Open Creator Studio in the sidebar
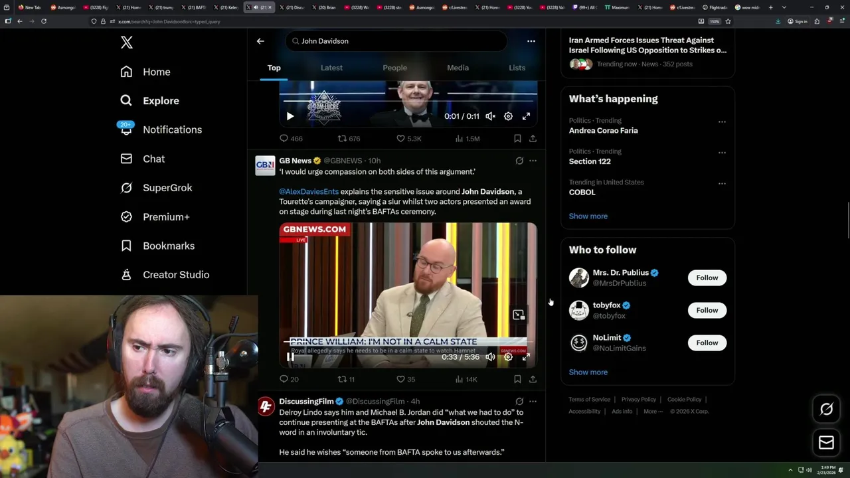850x478 pixels. point(165,275)
